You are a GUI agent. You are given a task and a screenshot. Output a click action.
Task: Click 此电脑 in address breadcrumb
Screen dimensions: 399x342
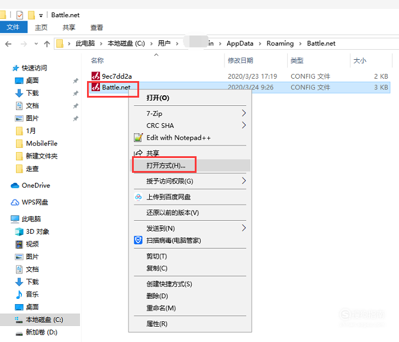[85, 43]
